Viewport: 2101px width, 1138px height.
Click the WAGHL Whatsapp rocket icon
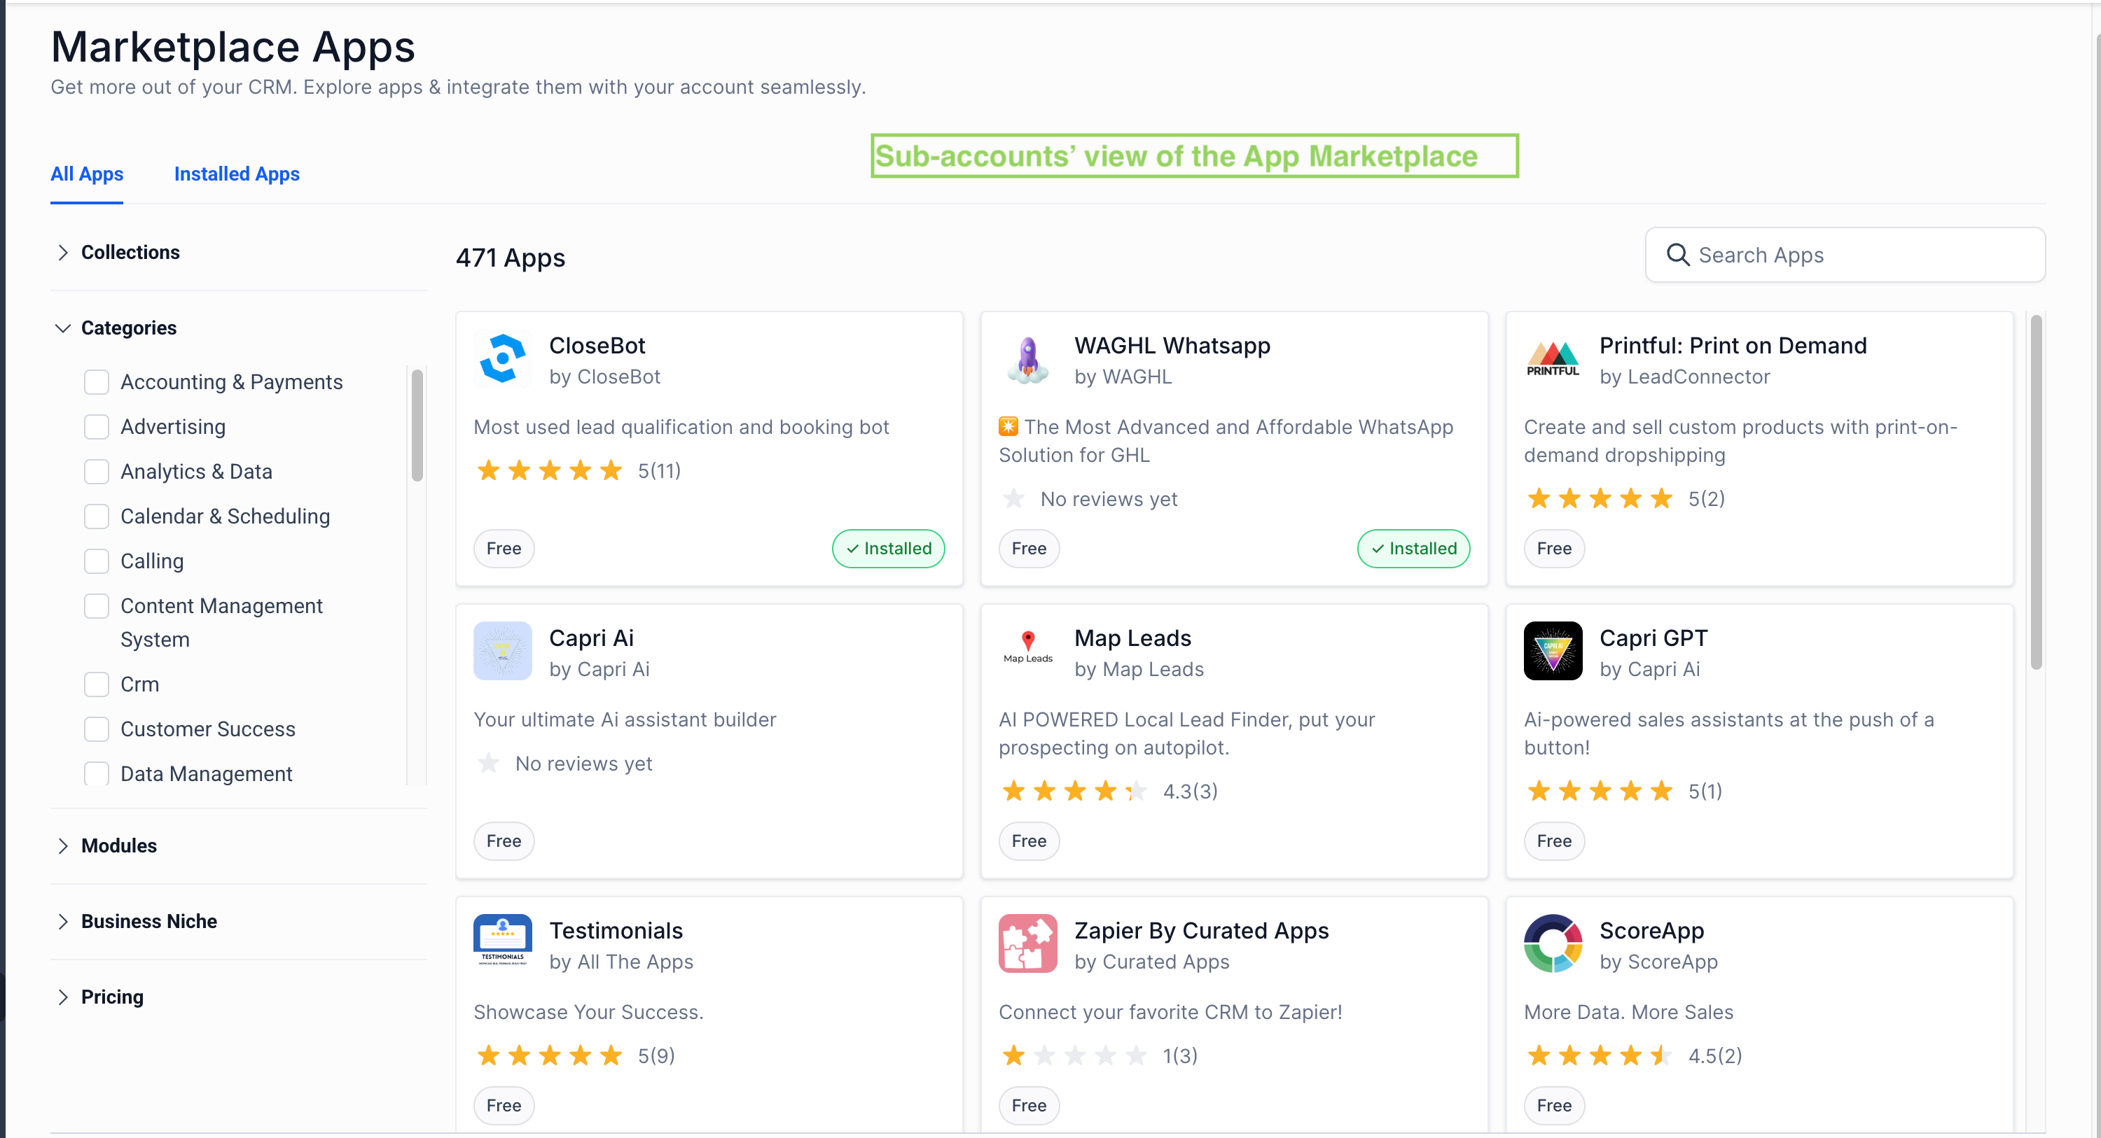[1027, 358]
